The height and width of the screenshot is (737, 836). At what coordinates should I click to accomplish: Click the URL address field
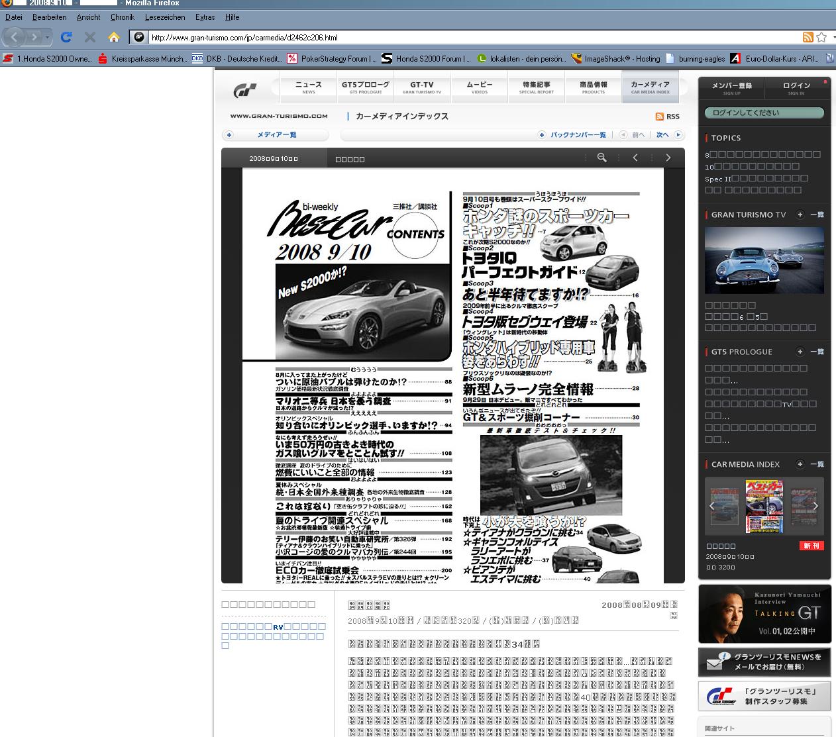[464, 37]
